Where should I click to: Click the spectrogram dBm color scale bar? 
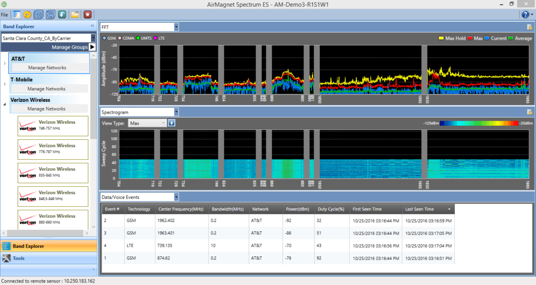(x=479, y=123)
